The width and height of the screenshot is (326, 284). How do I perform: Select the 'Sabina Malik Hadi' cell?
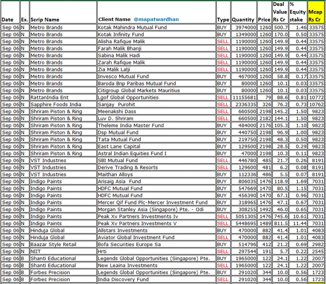coord(156,55)
